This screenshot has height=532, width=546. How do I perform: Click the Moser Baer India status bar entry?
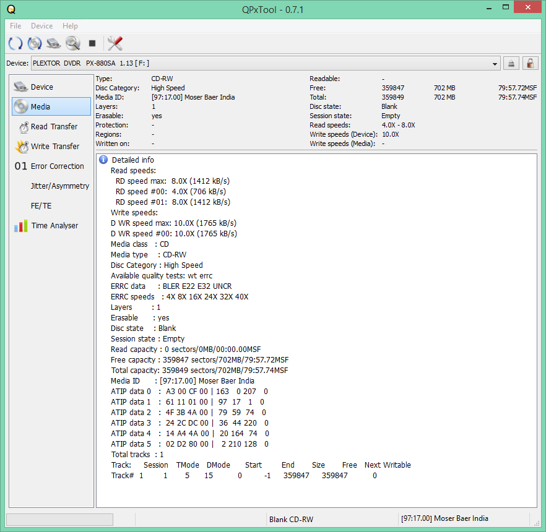444,518
